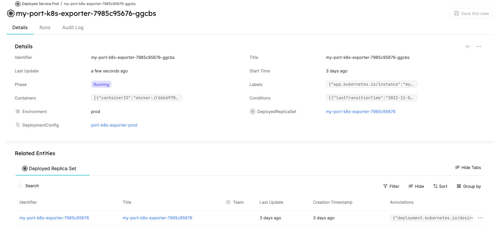The width and height of the screenshot is (495, 227).
Task: Open the Hide columns control in table toolbar
Action: 416,186
